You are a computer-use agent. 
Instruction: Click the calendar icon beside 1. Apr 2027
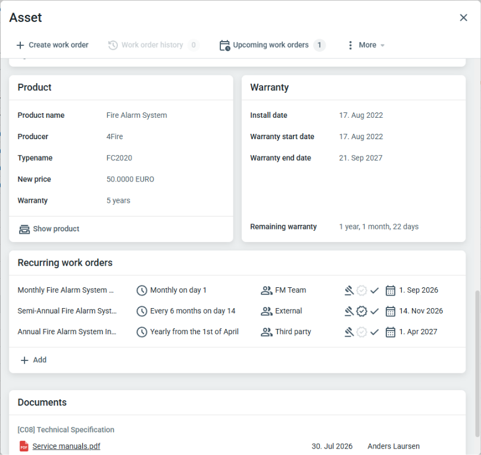point(391,332)
